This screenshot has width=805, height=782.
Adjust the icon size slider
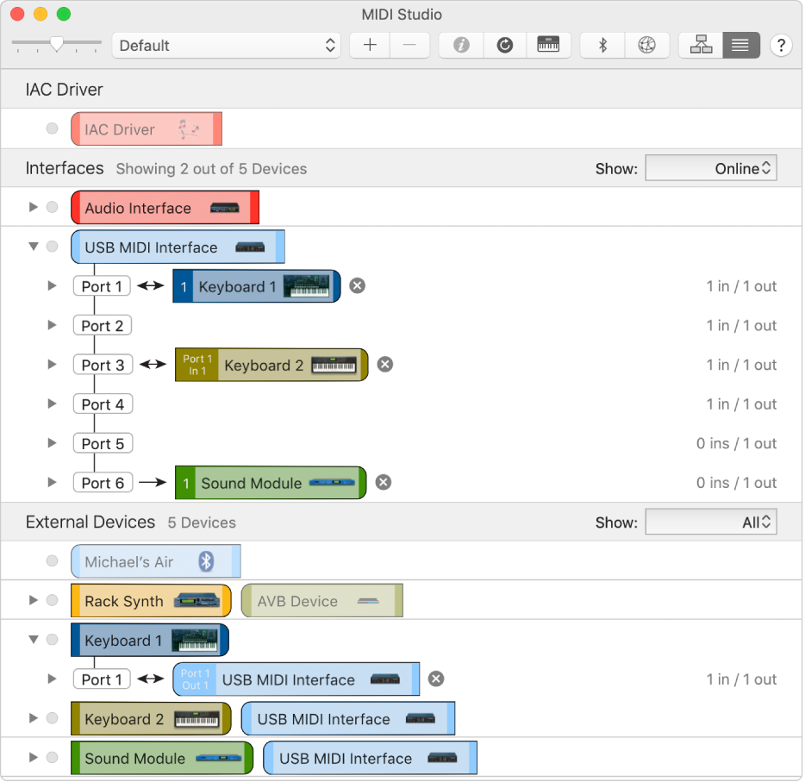pos(57,44)
